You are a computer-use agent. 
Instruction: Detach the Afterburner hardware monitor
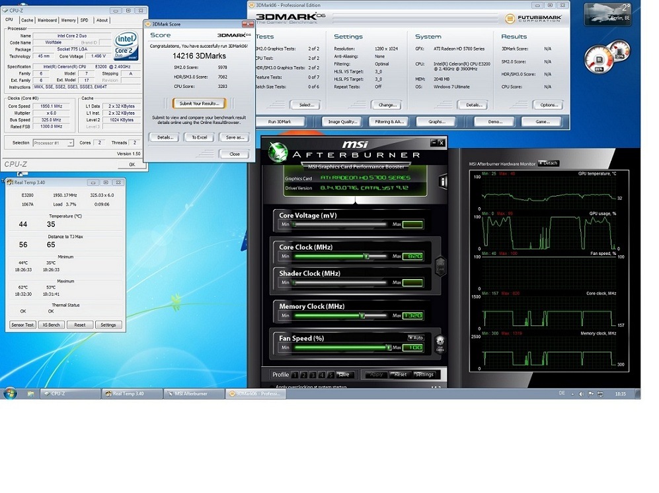(x=549, y=163)
